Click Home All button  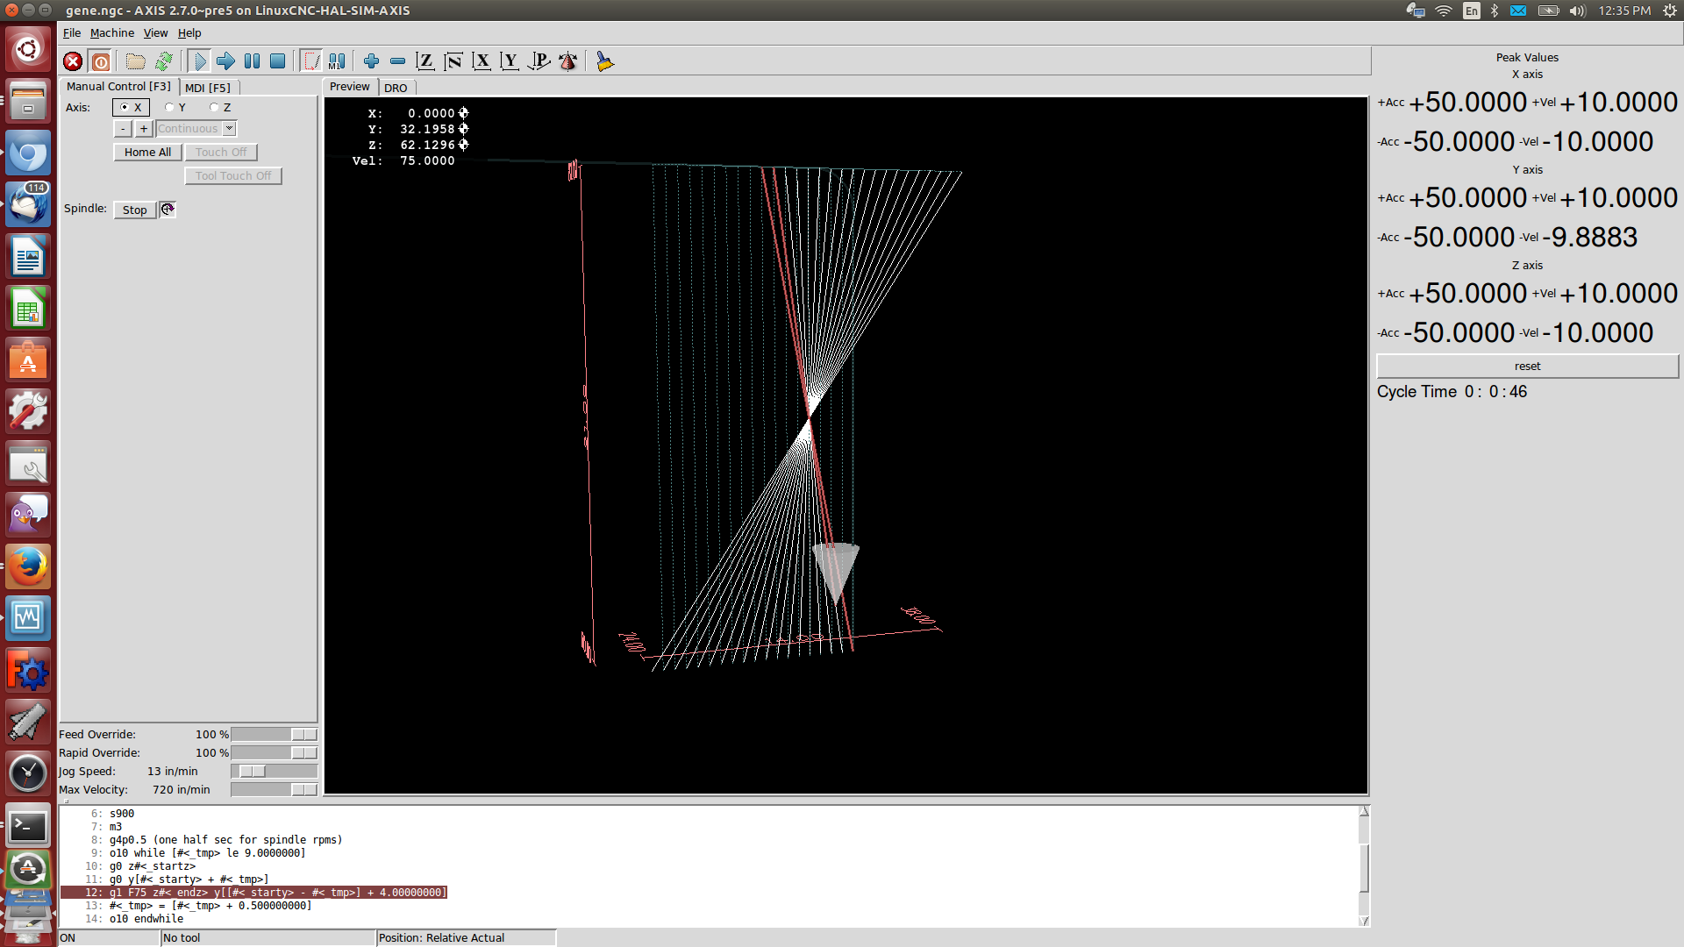click(147, 153)
